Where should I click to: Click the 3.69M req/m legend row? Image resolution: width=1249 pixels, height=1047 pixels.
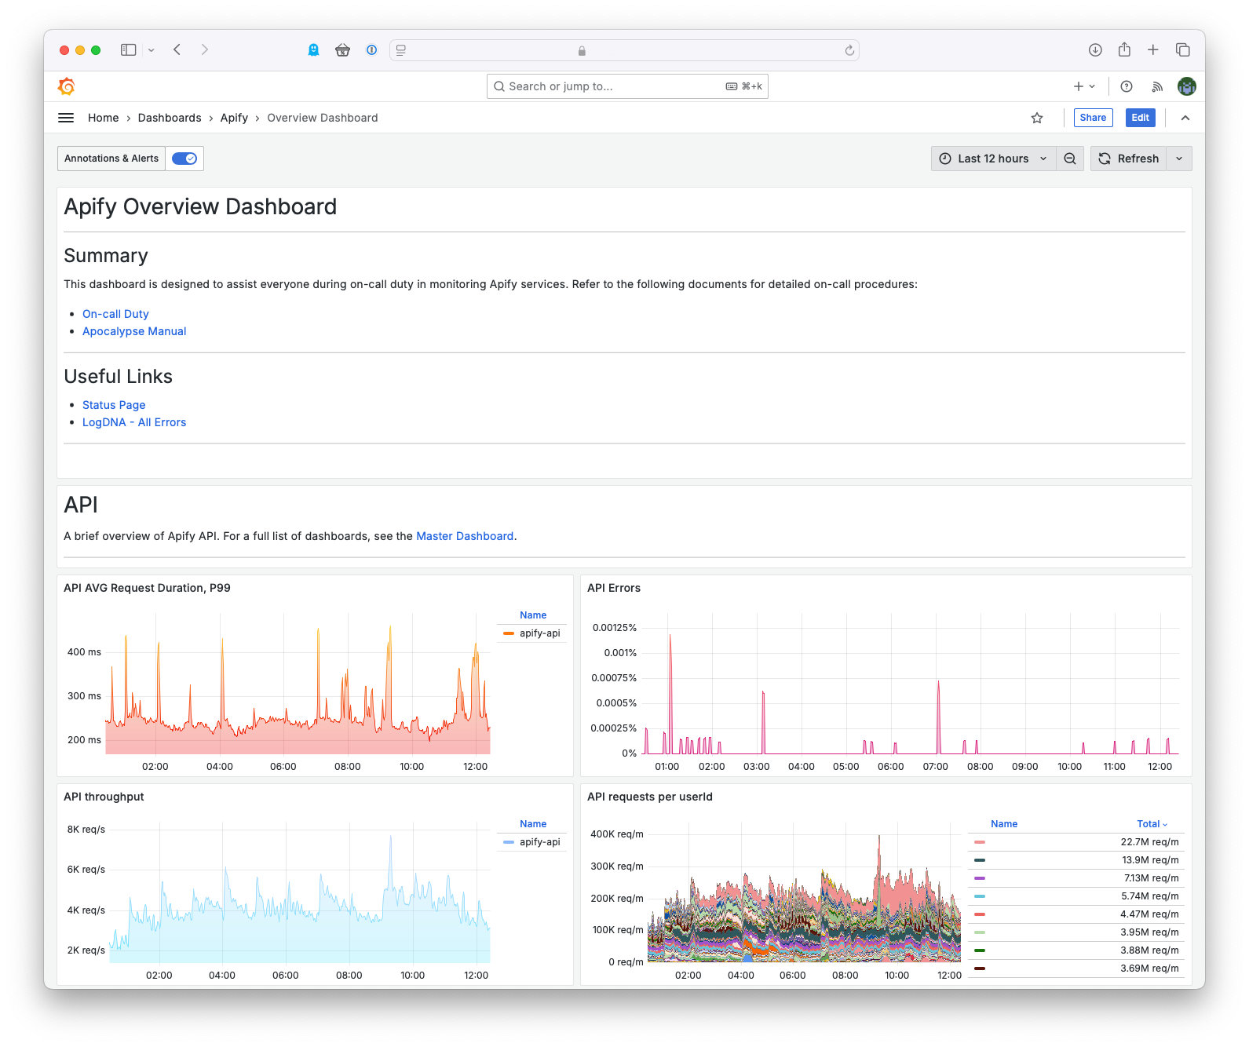pos(1076,969)
